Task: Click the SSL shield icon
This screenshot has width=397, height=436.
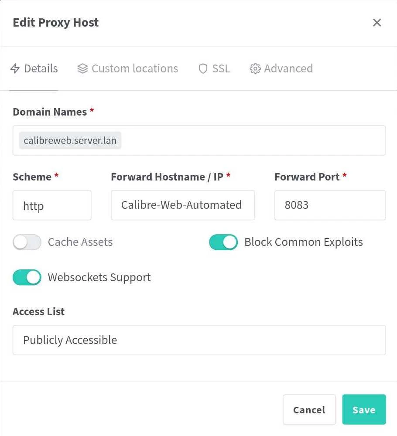Action: click(203, 69)
